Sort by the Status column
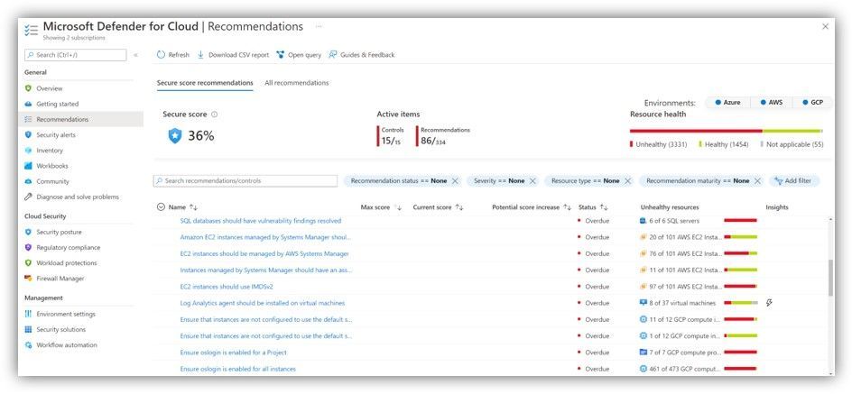 604,207
